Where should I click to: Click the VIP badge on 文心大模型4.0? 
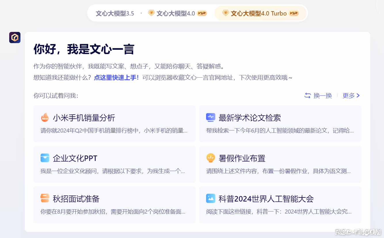(x=202, y=13)
